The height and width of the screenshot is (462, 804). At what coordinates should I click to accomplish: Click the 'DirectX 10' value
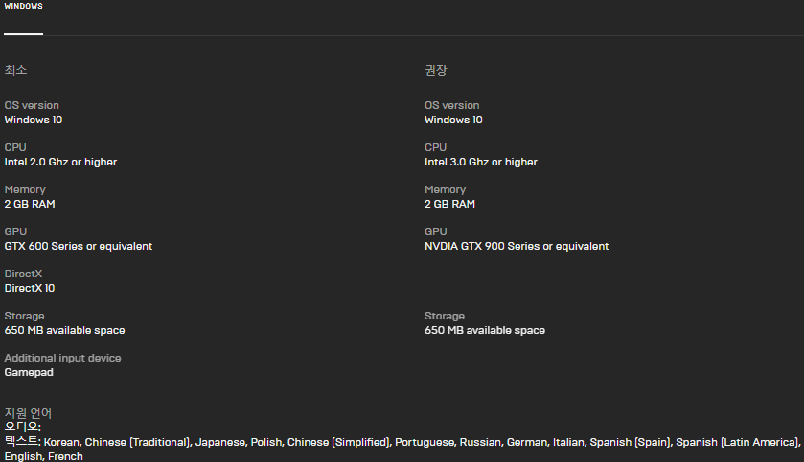(30, 288)
